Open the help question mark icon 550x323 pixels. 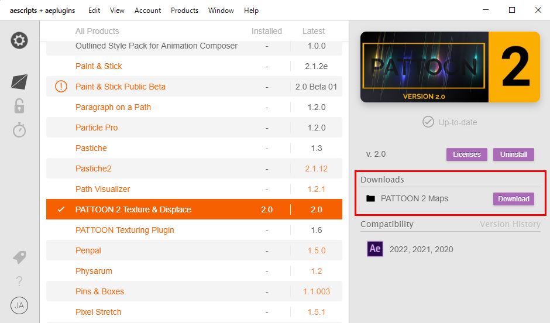click(x=19, y=281)
